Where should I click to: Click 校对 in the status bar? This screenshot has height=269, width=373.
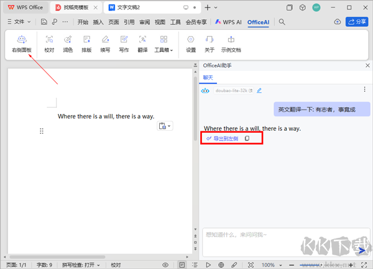(116, 265)
